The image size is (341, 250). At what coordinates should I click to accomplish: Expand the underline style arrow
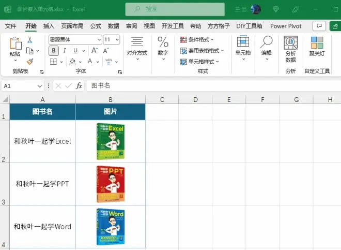[84, 51]
